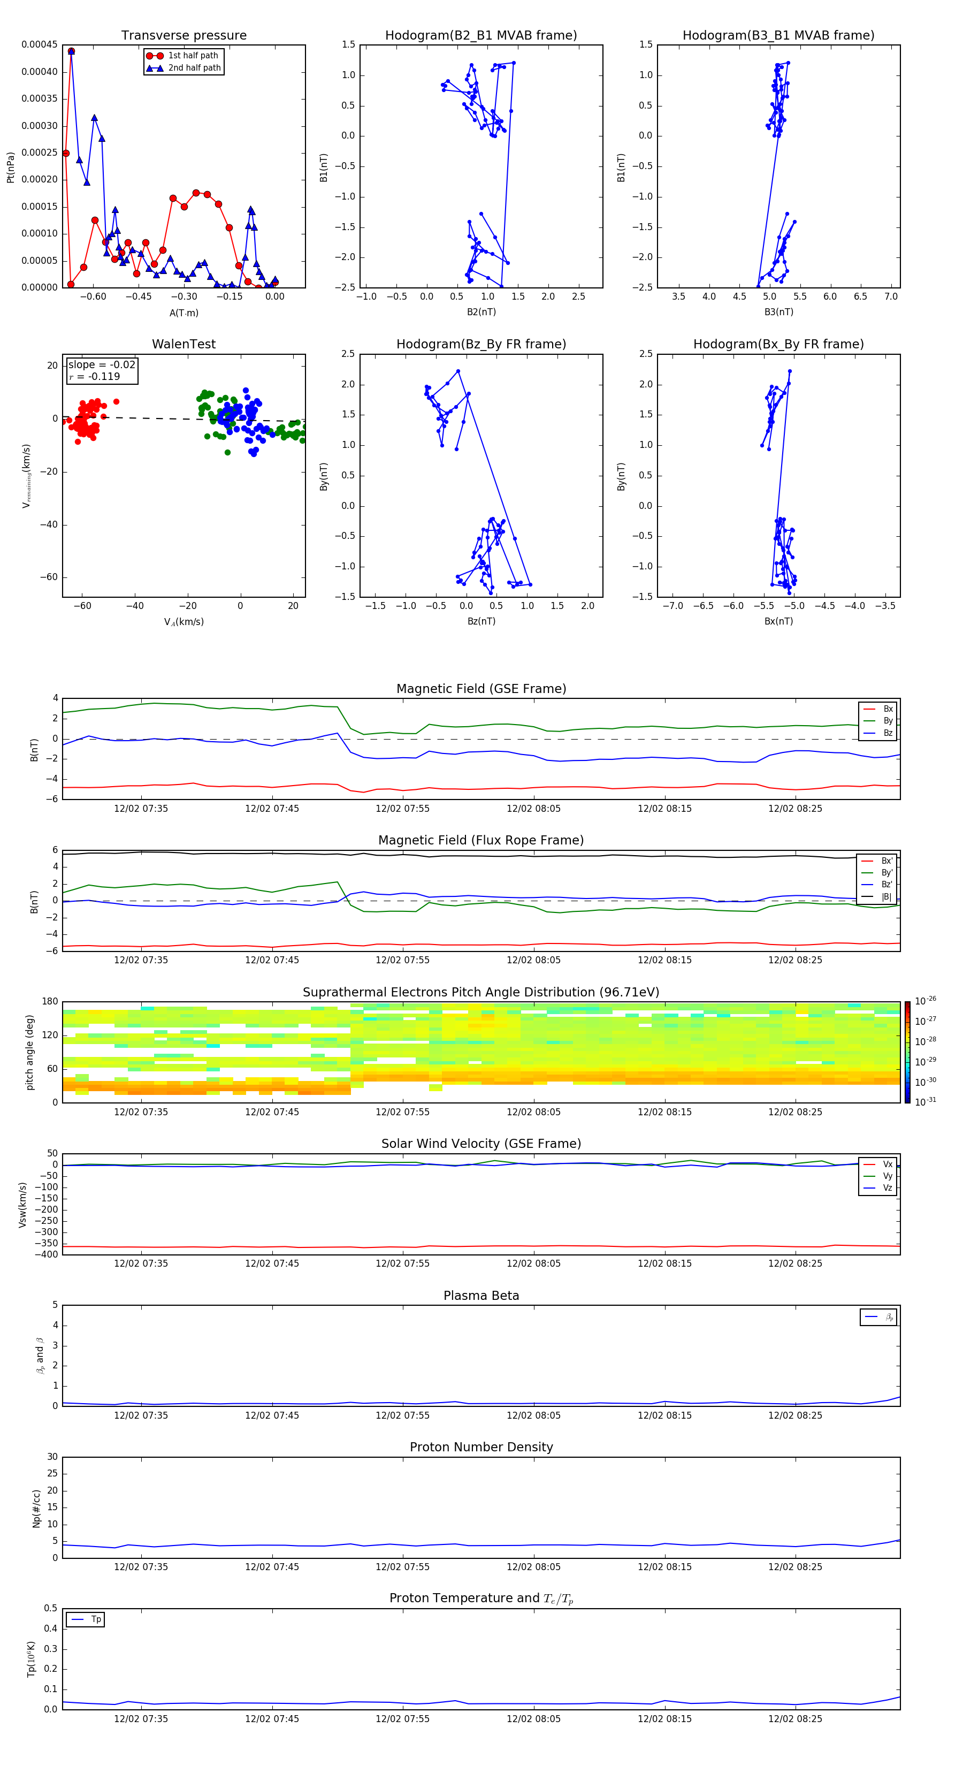
Task: Click the |B| legend entry in Flux Rope plot
Action: [877, 897]
